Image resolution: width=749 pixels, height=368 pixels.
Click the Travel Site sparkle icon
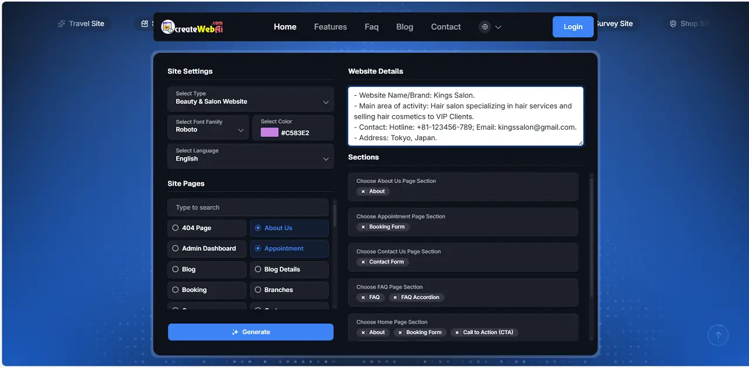61,23
